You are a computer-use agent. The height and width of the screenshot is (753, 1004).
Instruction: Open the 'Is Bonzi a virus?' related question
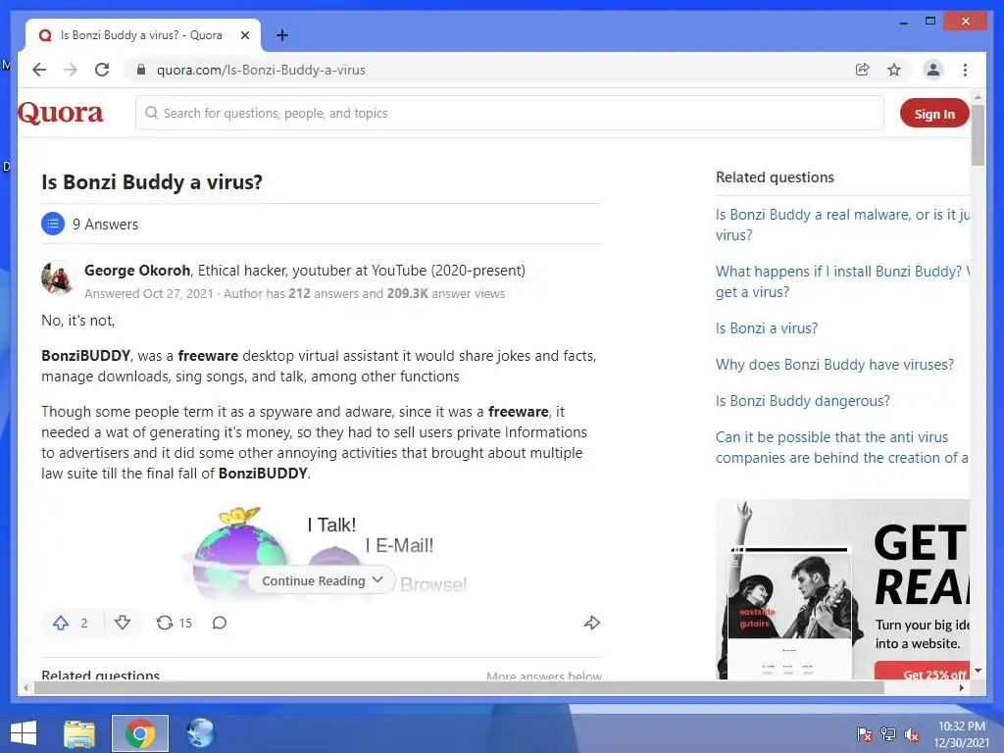(767, 327)
